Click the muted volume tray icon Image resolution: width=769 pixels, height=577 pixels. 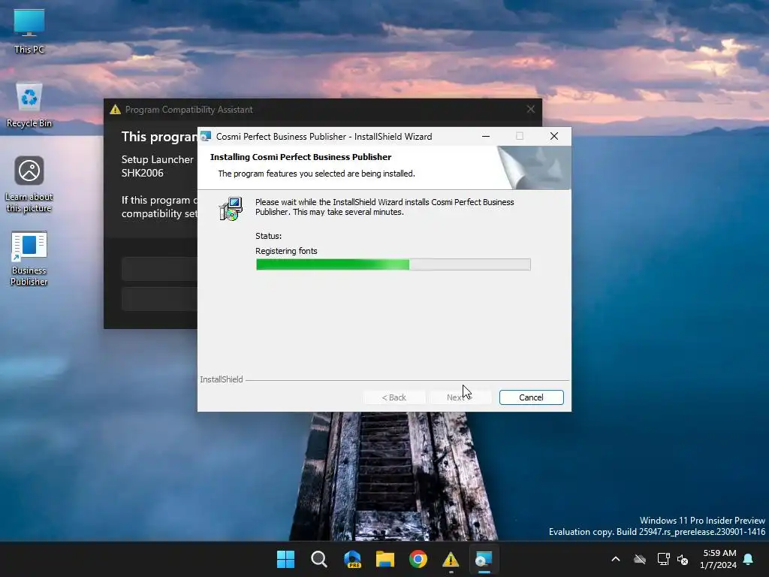click(x=682, y=559)
